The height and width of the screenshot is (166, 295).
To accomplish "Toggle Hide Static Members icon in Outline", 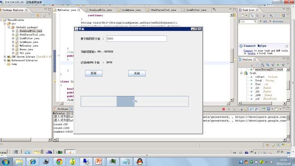I will [x=273, y=65].
